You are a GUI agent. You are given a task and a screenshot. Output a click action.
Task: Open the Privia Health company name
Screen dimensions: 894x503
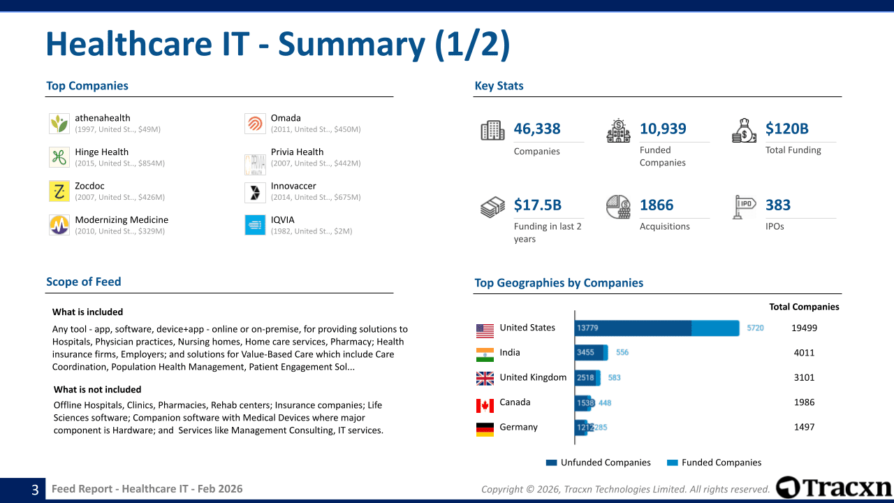pos(297,152)
